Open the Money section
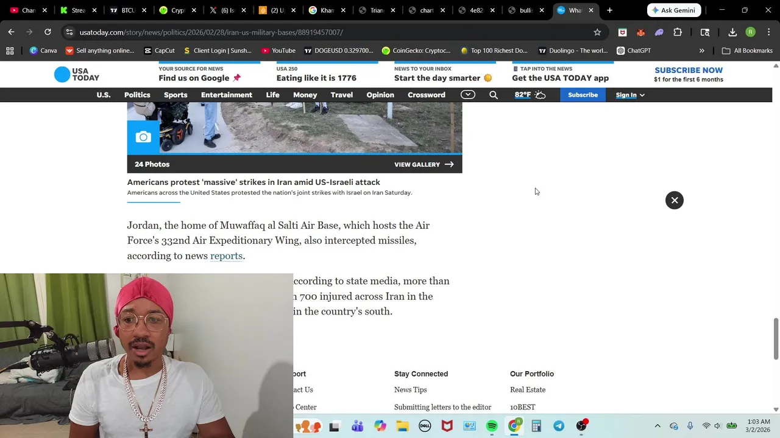This screenshot has width=780, height=438. pos(305,95)
